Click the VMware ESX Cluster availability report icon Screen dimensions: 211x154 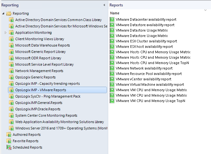112,41
